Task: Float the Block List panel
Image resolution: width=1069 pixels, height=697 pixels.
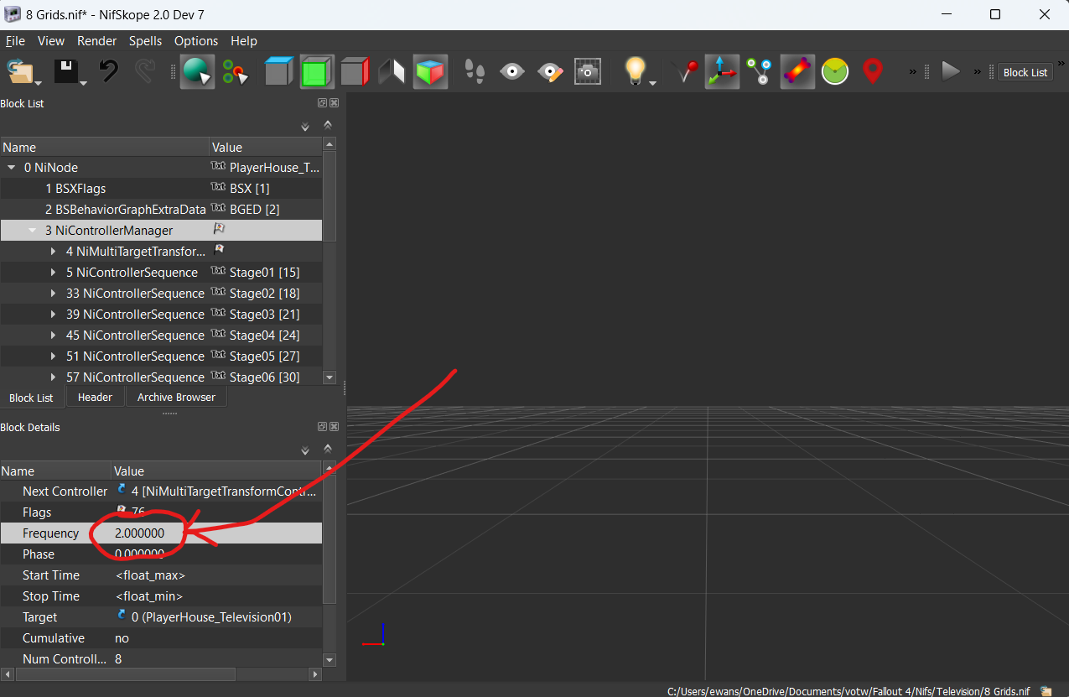Action: 322,103
